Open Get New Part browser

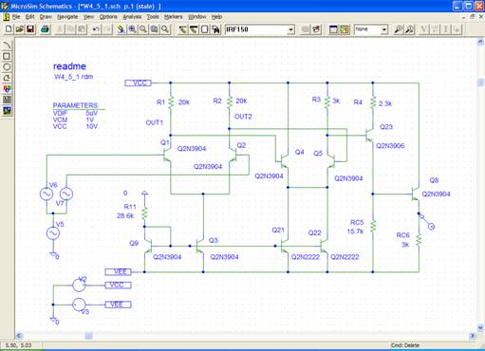pyautogui.click(x=216, y=29)
